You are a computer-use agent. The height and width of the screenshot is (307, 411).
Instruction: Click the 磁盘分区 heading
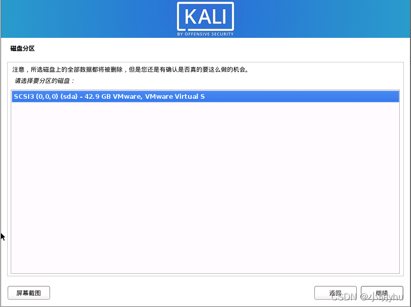[x=22, y=48]
